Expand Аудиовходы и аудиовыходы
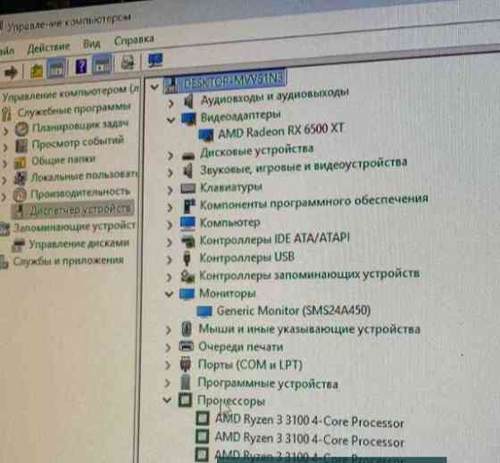The image size is (500, 463). point(171,103)
